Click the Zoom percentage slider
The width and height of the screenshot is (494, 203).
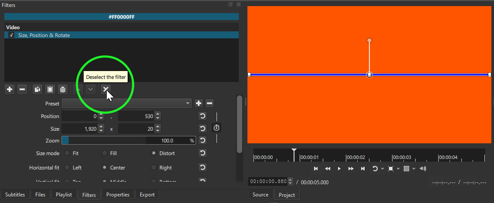coord(128,141)
